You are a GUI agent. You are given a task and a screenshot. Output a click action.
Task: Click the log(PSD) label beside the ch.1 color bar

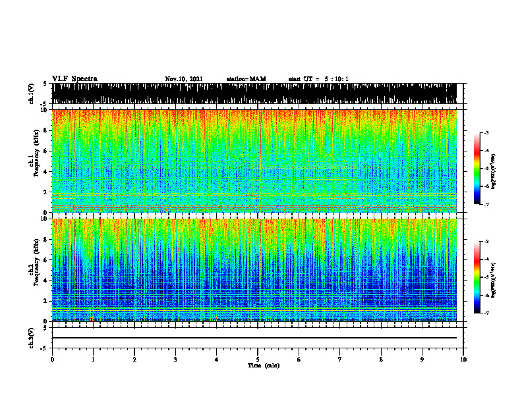494,171
